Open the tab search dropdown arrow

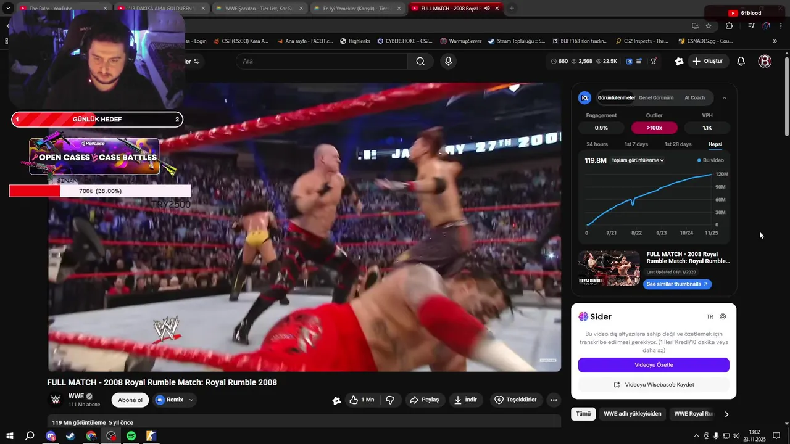pos(8,8)
